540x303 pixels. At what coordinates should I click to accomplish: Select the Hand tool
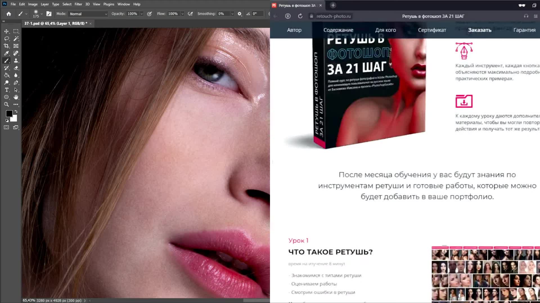pos(16,97)
